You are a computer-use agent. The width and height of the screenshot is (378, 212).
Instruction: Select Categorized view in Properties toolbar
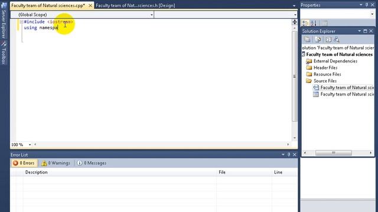[x=305, y=23]
